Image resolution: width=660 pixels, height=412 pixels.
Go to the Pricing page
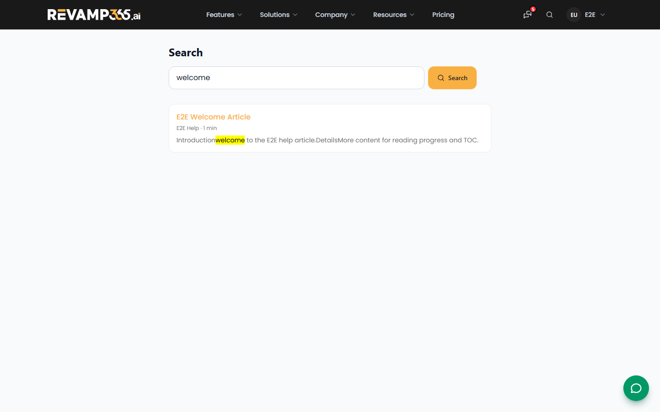[x=443, y=15]
